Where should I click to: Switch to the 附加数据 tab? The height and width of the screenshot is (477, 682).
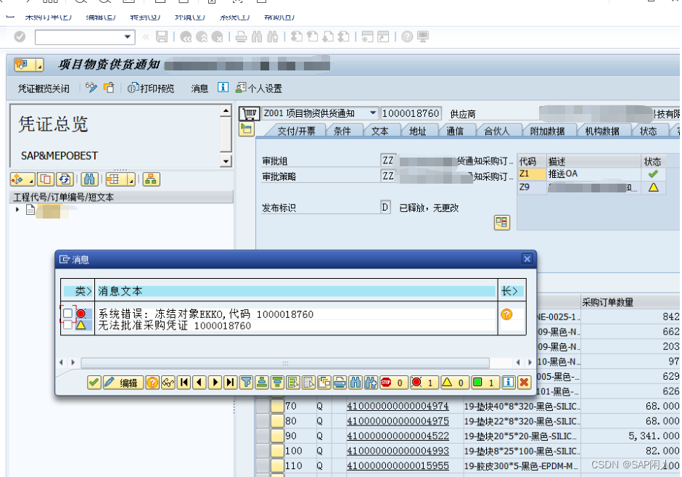point(547,131)
